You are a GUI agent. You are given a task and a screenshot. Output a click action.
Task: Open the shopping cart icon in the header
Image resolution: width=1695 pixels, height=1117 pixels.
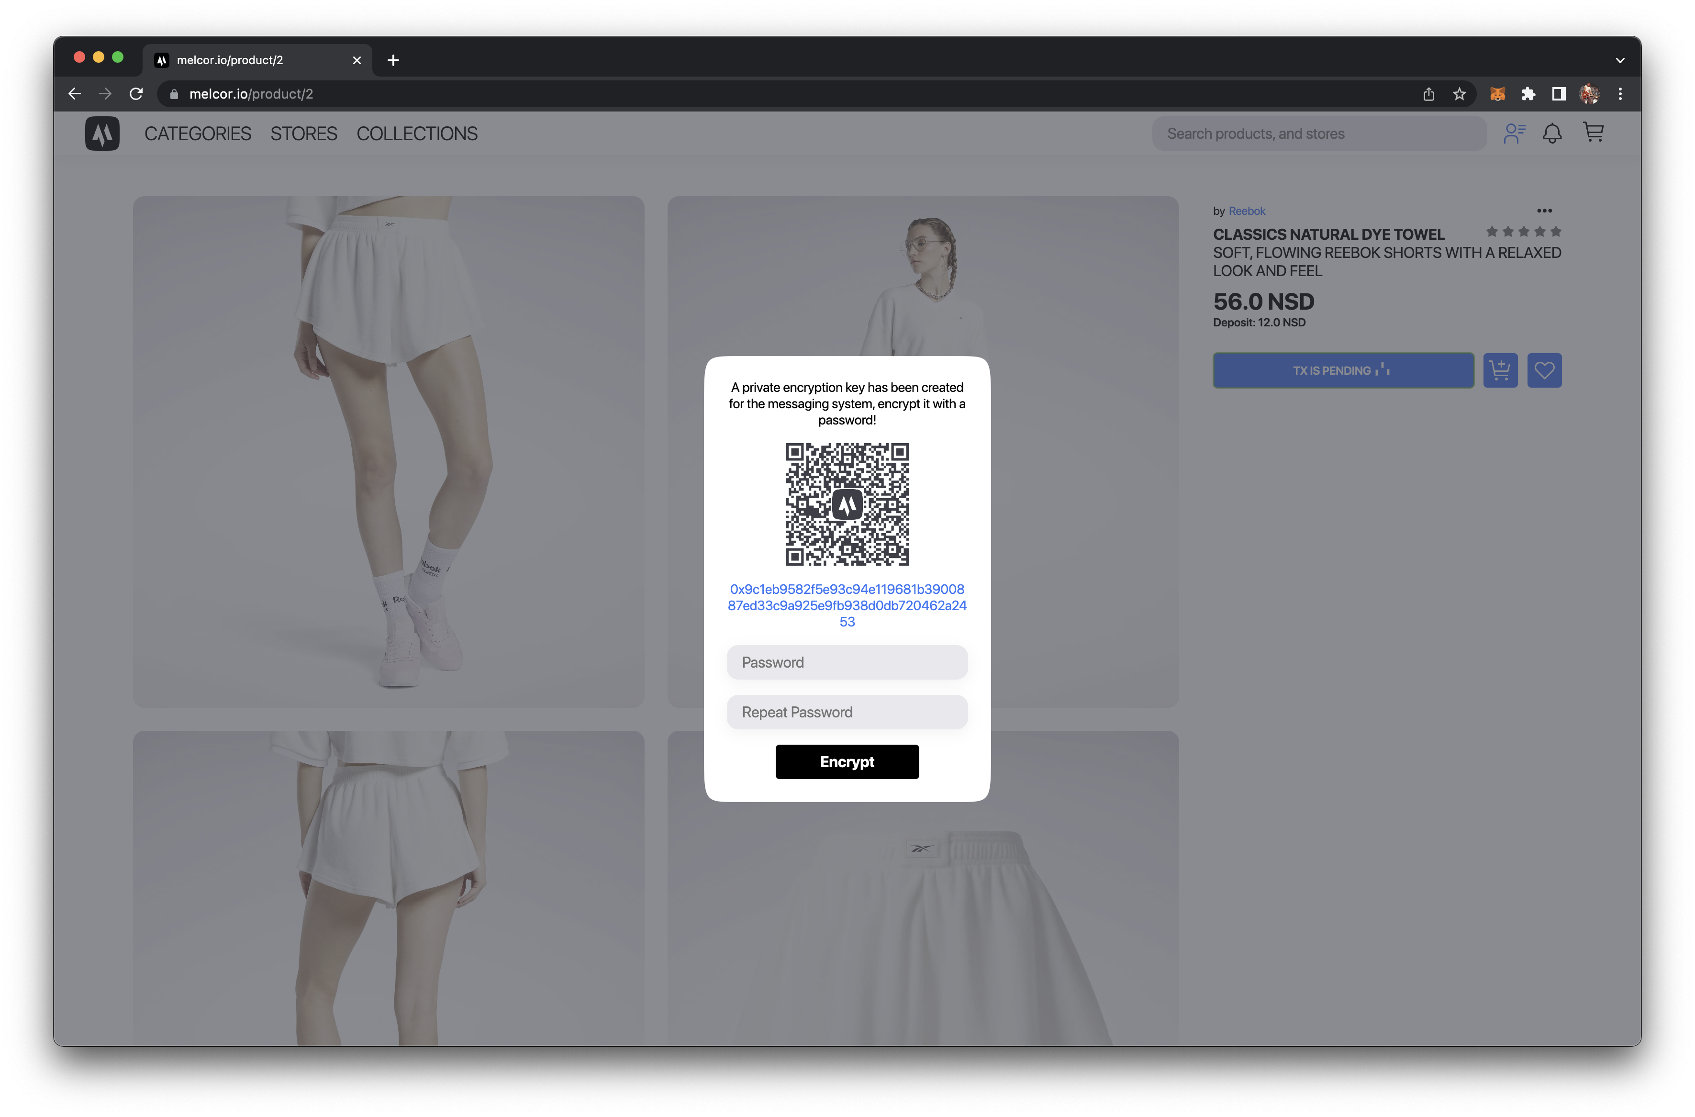(x=1593, y=133)
